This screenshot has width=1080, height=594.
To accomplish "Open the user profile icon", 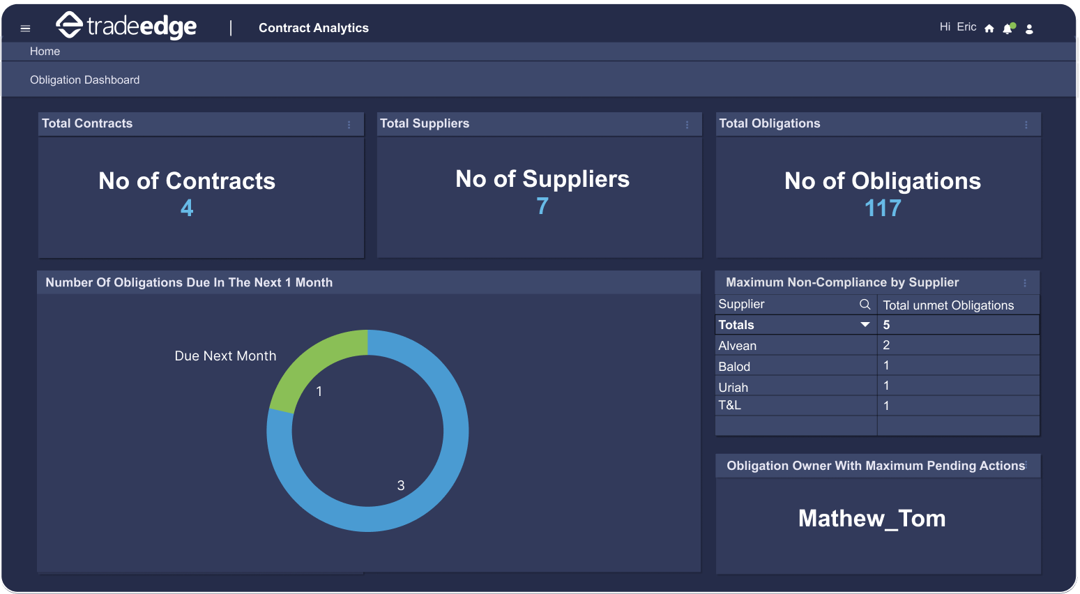I will coord(1029,29).
